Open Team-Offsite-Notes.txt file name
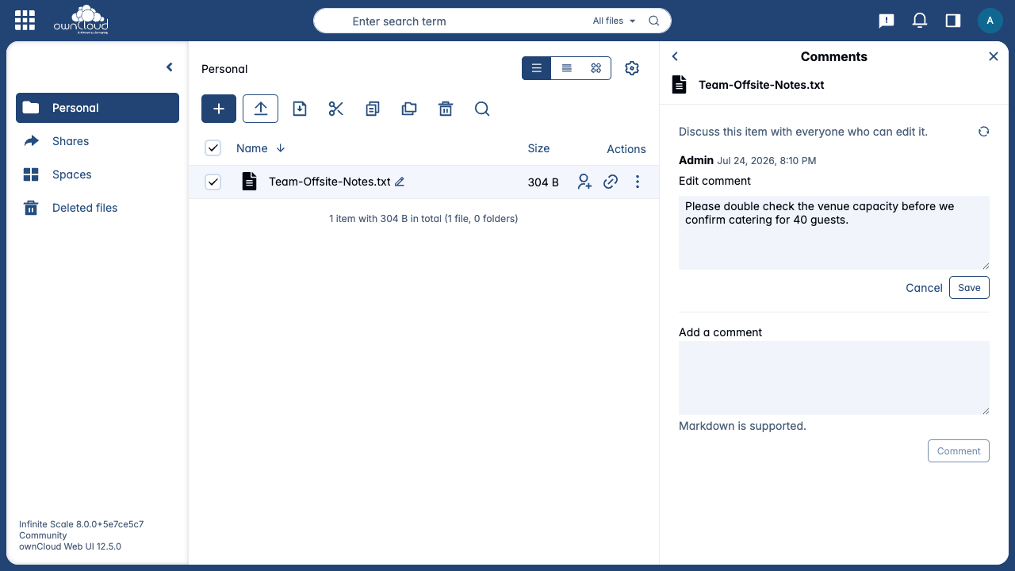Screen dimensions: 1015x571 tap(330, 182)
